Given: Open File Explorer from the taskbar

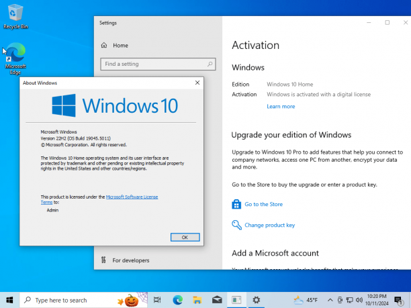Looking at the screenshot, I should [x=197, y=300].
